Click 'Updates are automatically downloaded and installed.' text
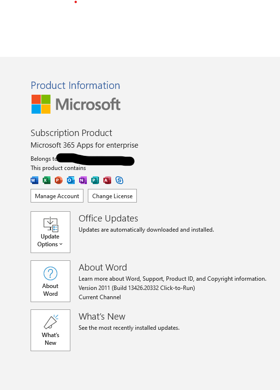 coord(147,230)
